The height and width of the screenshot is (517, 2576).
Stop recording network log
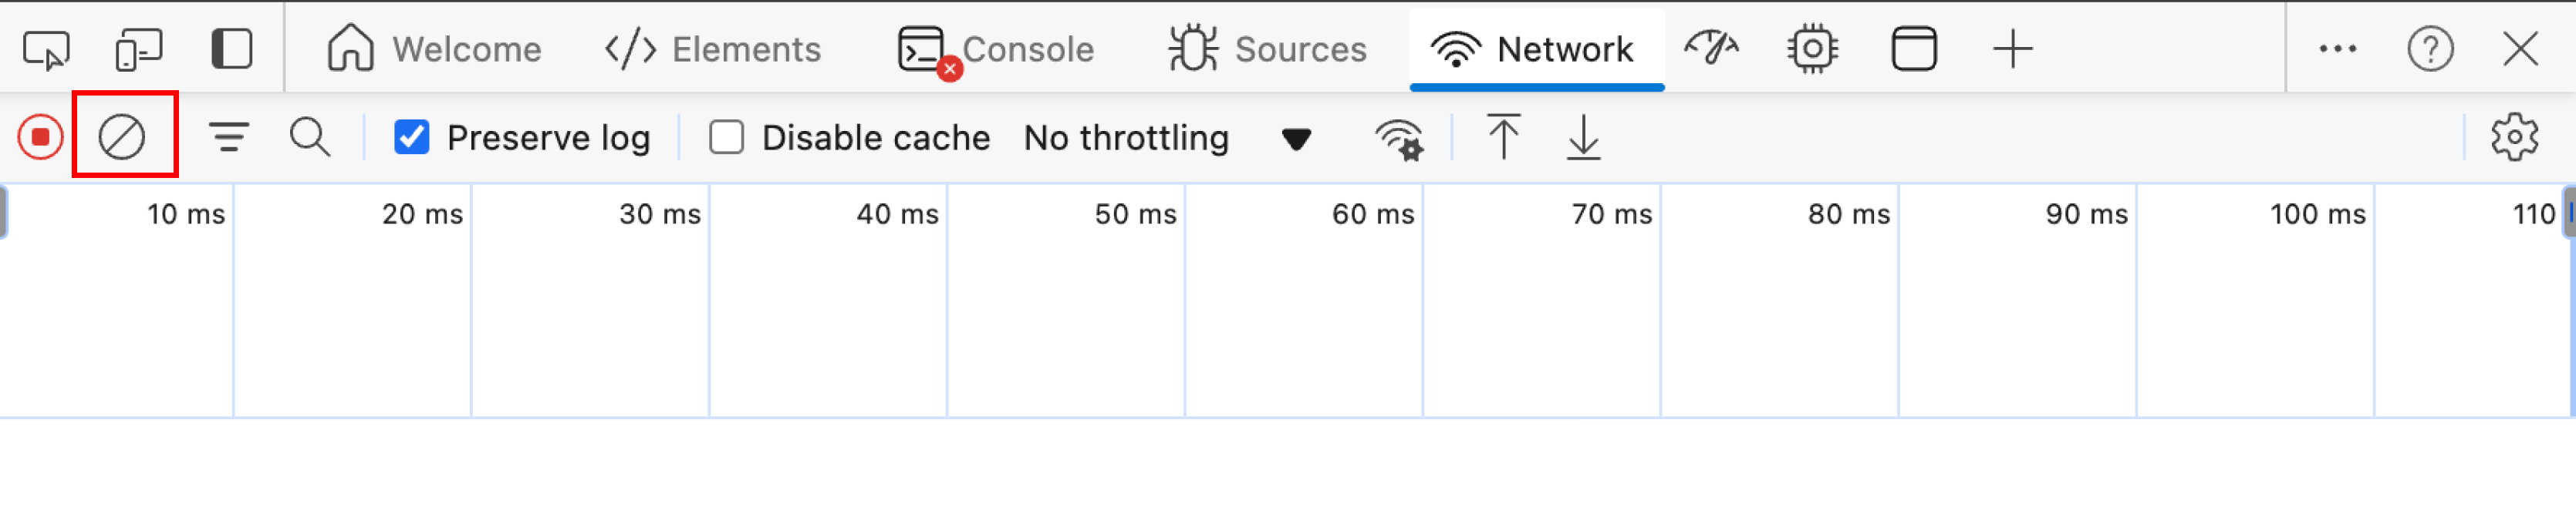point(41,136)
